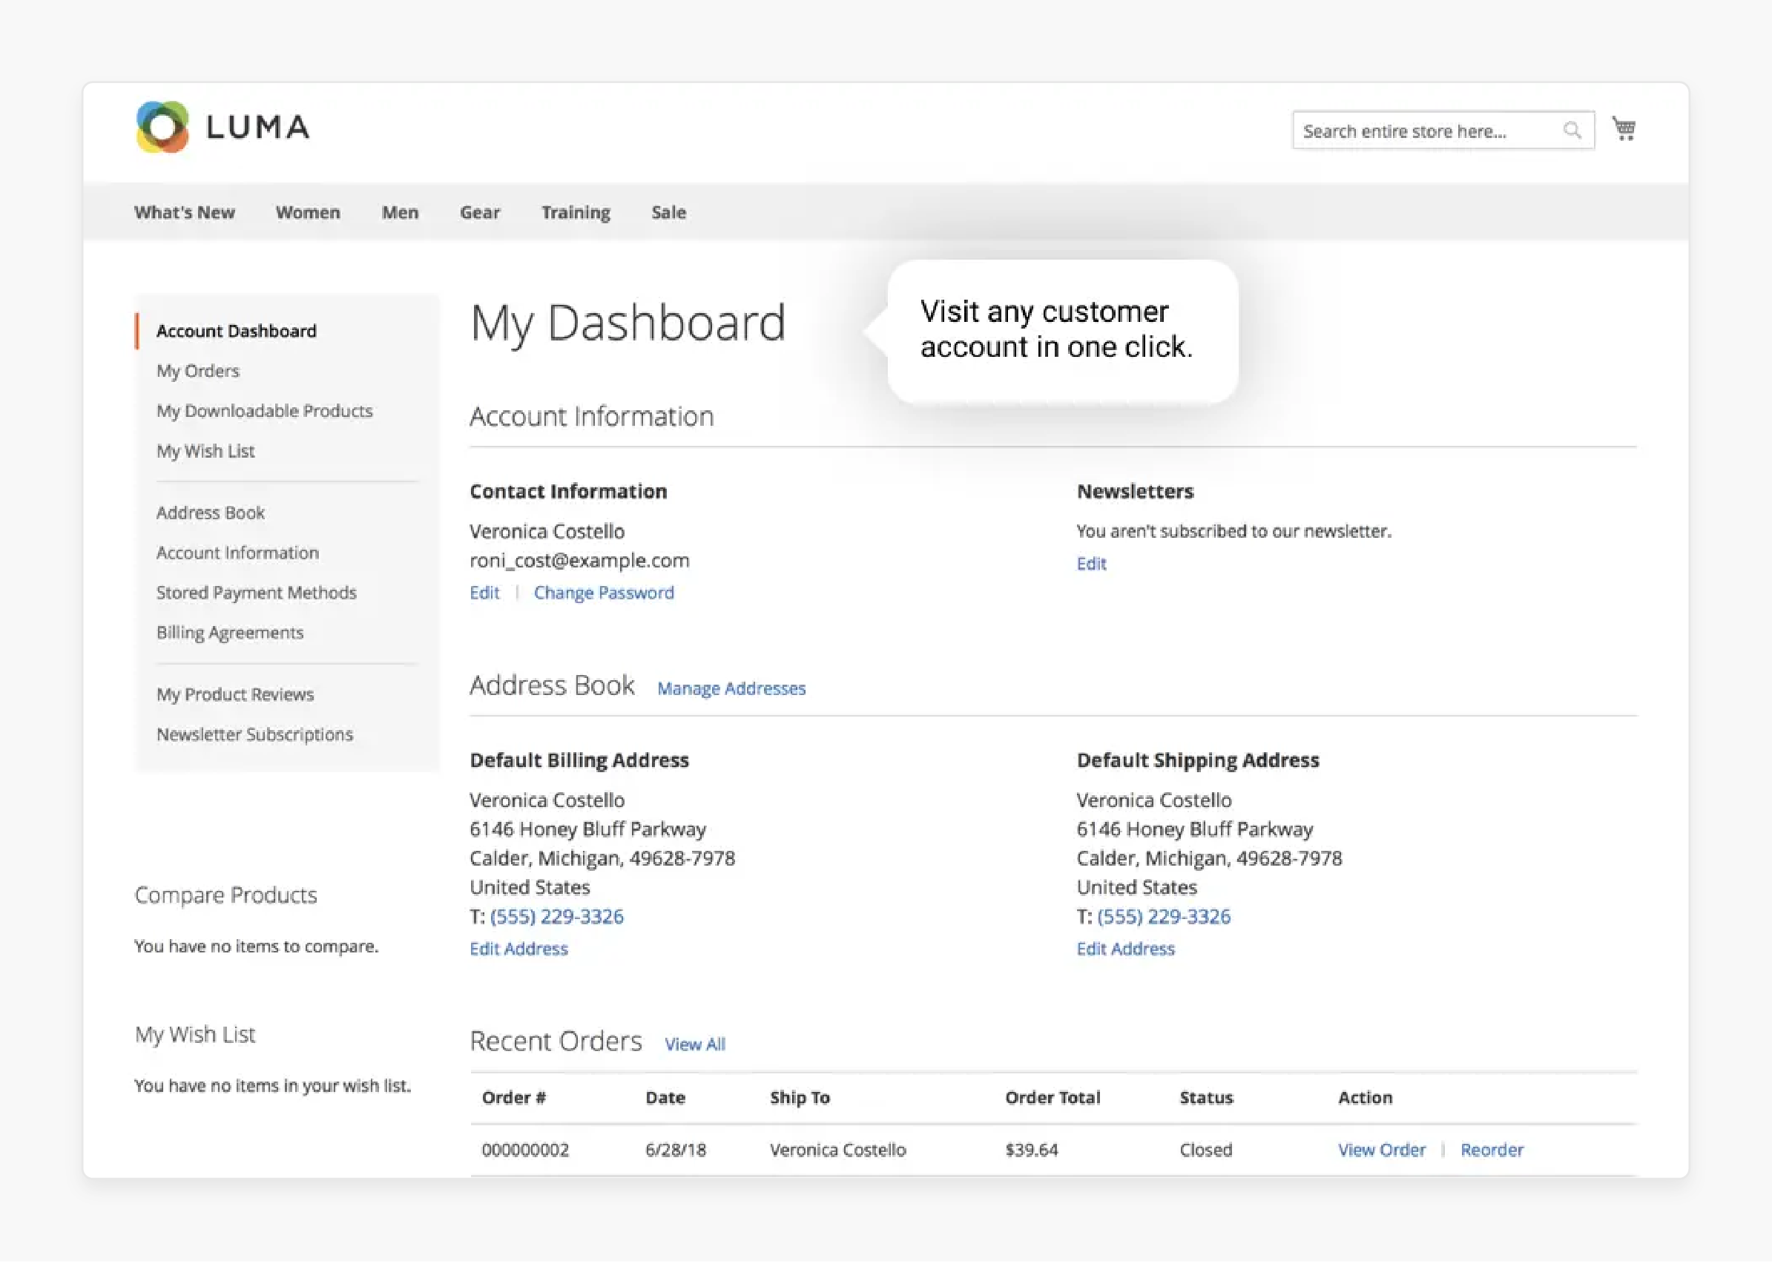
Task: Click the Luma logo icon
Action: [162, 128]
